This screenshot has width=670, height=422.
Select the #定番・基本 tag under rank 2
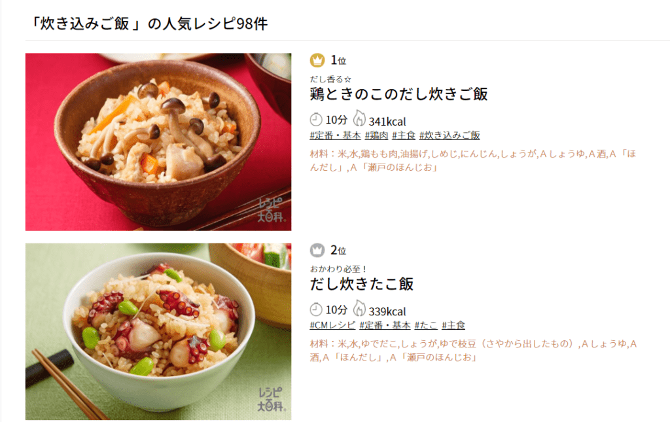pyautogui.click(x=385, y=325)
